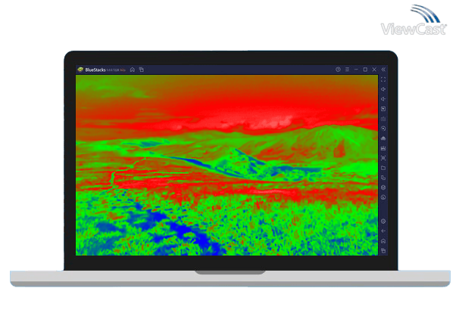
Task: Click the BlueStacks logo icon
Action: click(x=80, y=70)
